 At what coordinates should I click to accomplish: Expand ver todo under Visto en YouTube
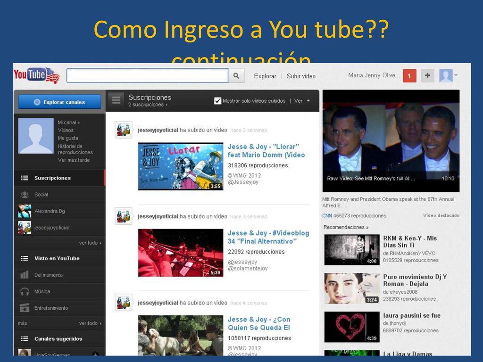90,323
